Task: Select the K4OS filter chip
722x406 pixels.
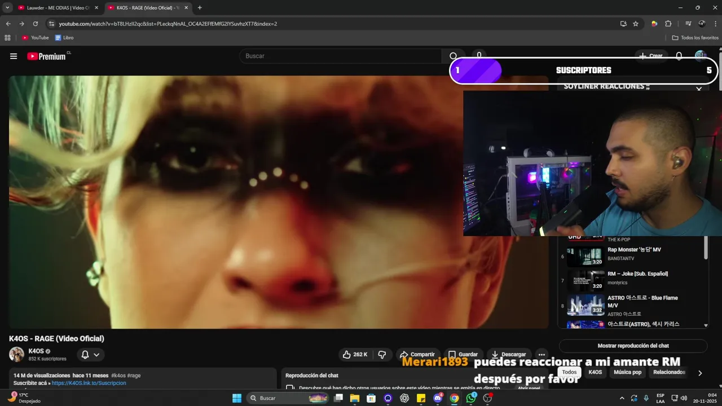Action: pos(595,372)
